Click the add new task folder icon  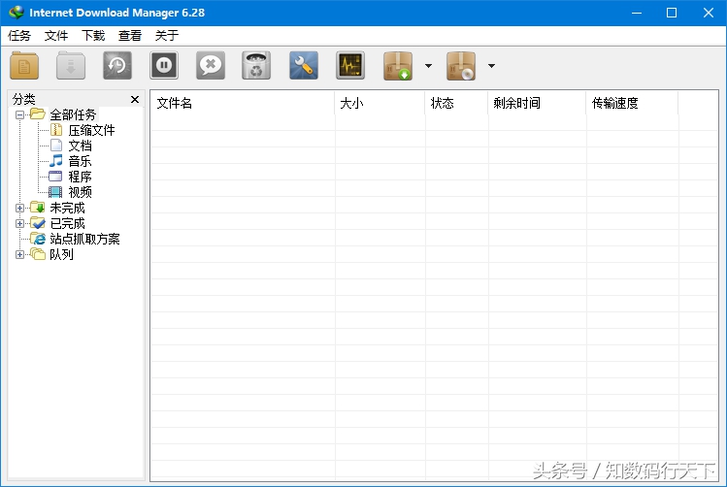coord(24,65)
